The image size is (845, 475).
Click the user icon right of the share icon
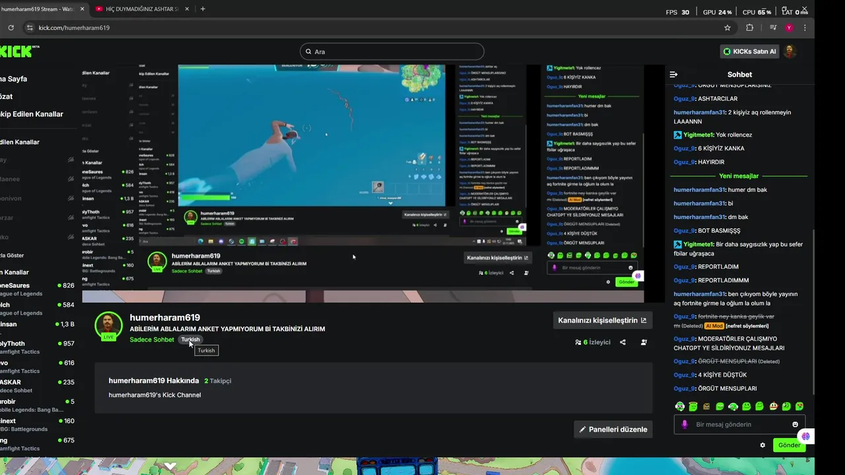pyautogui.click(x=644, y=342)
